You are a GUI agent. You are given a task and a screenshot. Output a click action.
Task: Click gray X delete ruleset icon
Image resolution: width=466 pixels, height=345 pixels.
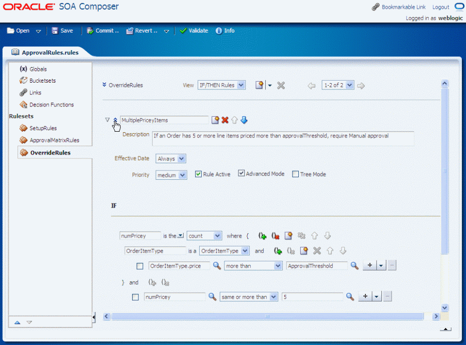coord(281,86)
